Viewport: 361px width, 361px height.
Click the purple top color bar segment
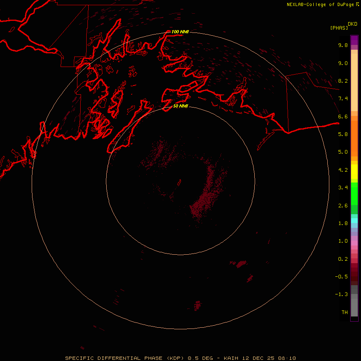pos(354,40)
